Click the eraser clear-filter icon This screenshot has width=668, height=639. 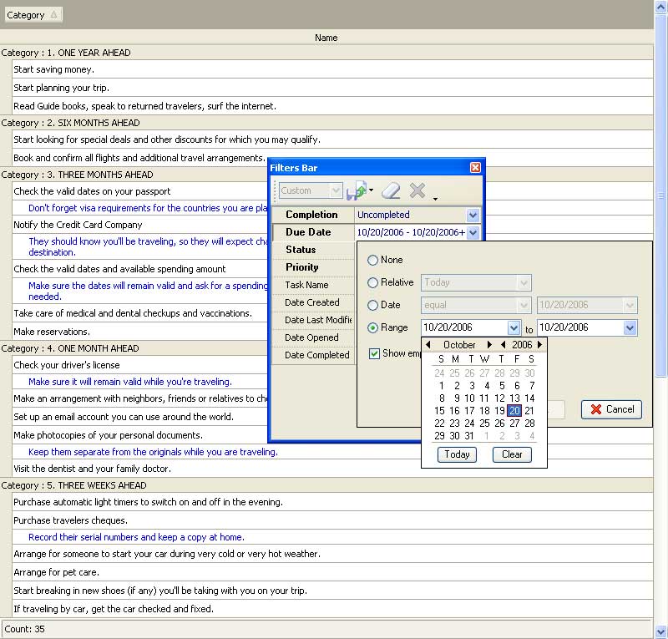391,191
